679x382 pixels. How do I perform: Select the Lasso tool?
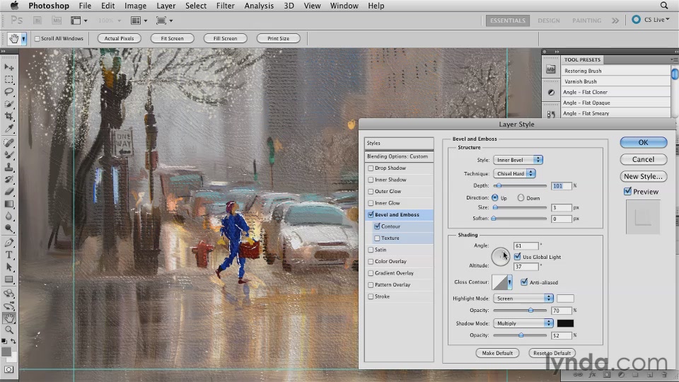(8, 92)
